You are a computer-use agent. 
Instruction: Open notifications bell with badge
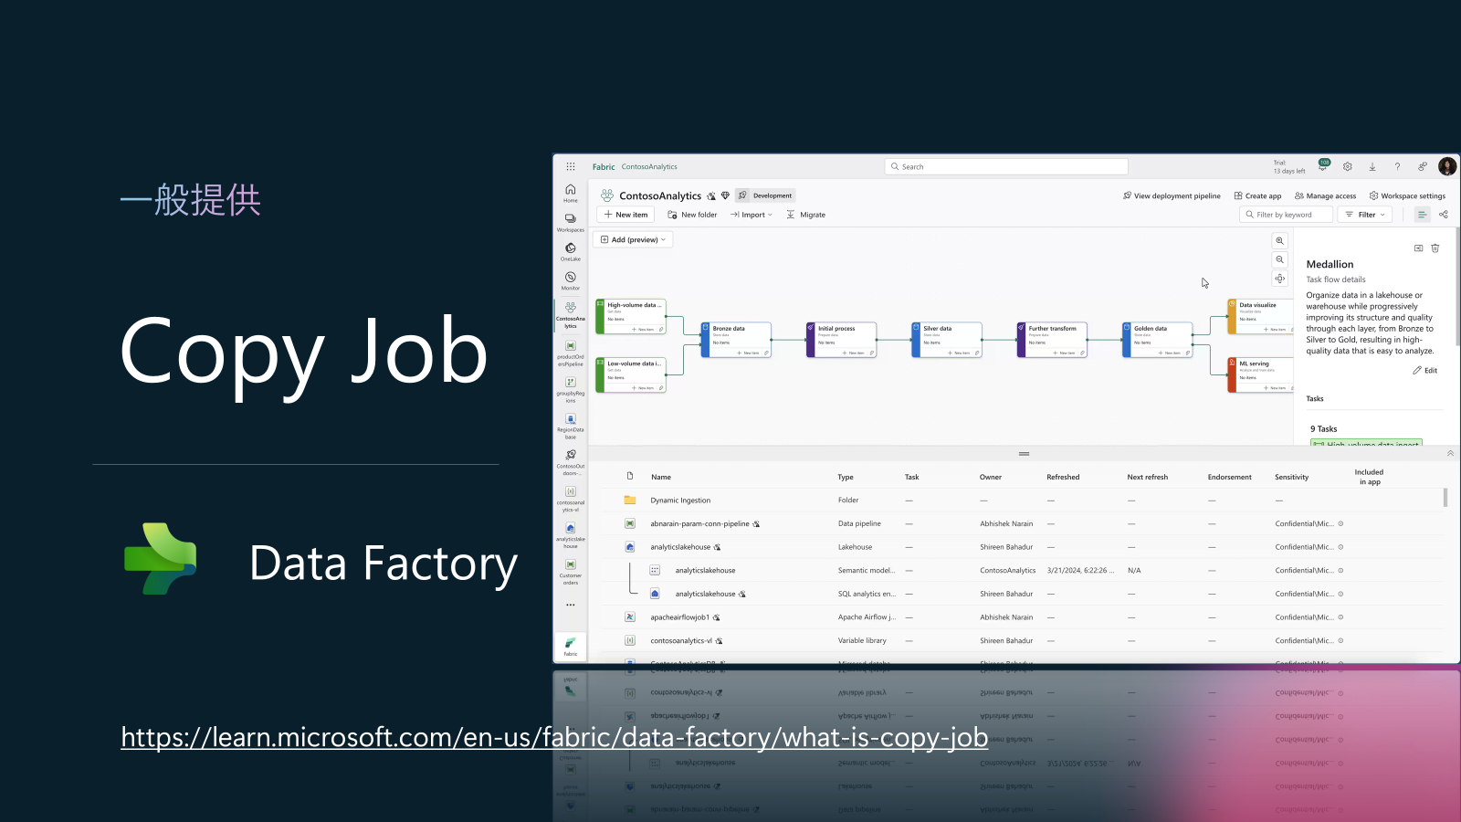[x=1322, y=165]
